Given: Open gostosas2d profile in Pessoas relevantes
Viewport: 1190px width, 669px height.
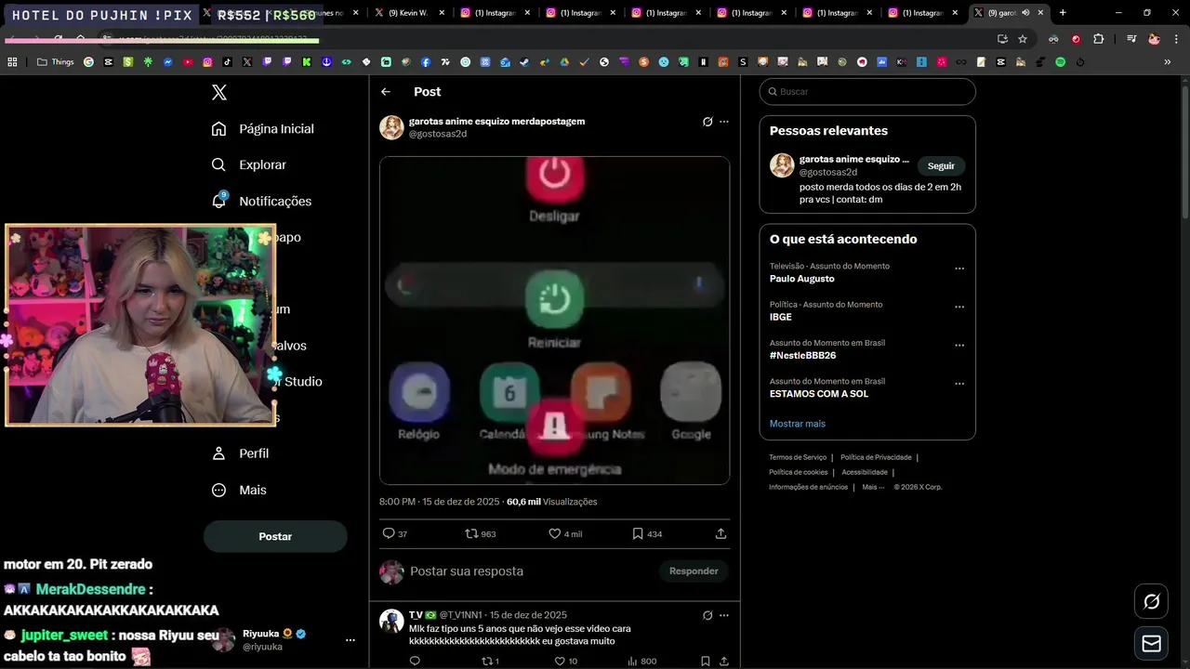Looking at the screenshot, I should tap(854, 159).
